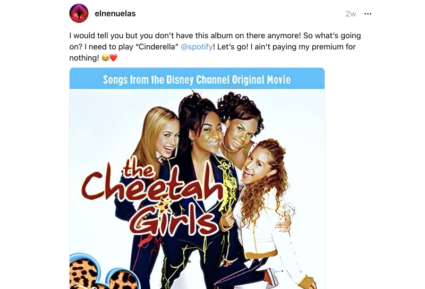This screenshot has height=289, width=425.
Task: Follow the @spotify mention link
Action: click(x=197, y=47)
